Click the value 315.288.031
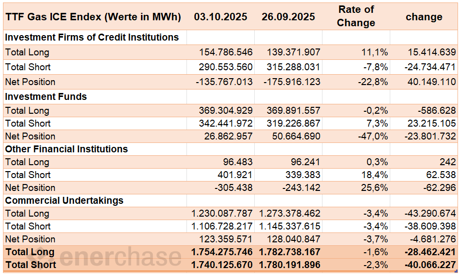 click(293, 67)
